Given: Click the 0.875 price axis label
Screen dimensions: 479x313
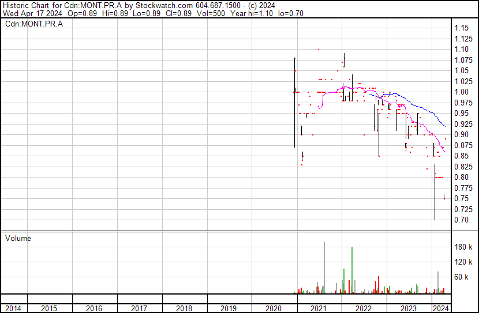Looking at the screenshot, I should coord(463,145).
